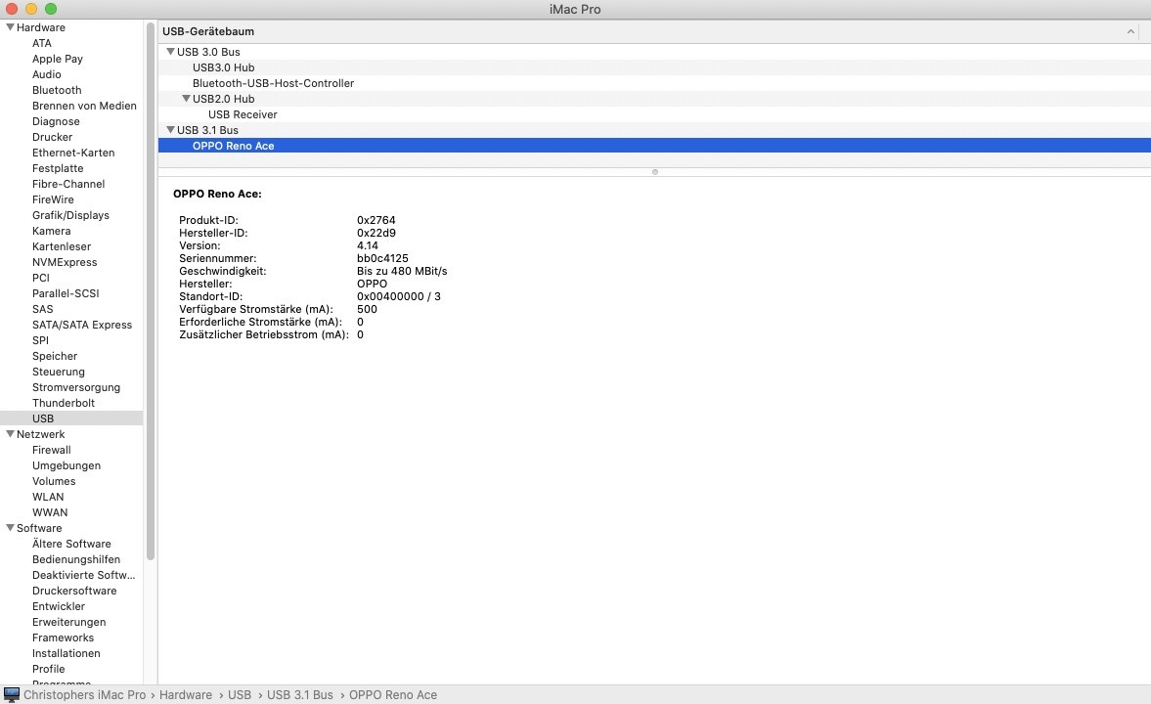Open Kartenleser entry
Screen dimensions: 1151x704
click(62, 246)
